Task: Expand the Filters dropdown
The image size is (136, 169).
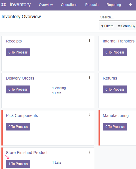Action: coord(107,26)
